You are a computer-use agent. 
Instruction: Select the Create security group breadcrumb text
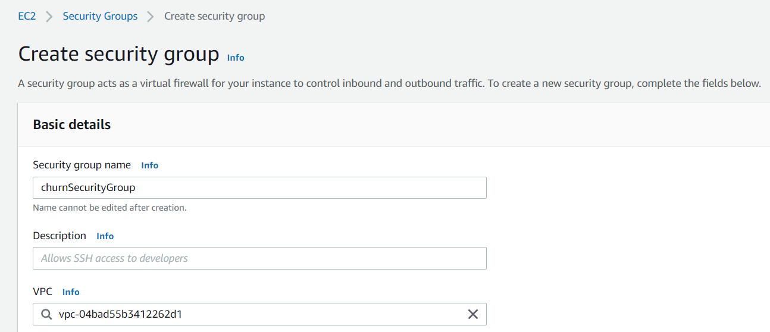215,16
